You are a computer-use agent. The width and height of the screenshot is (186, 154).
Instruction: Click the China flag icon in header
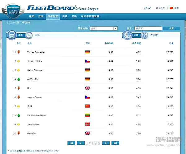pos(171,8)
